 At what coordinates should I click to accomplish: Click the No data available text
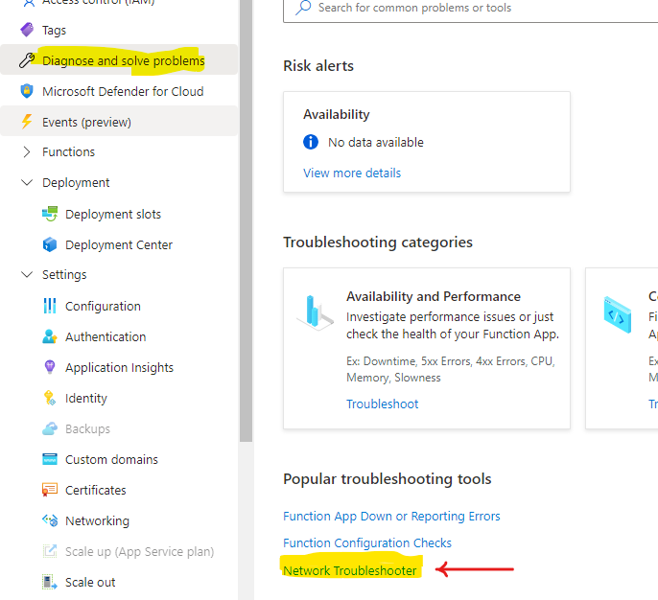[x=376, y=142]
